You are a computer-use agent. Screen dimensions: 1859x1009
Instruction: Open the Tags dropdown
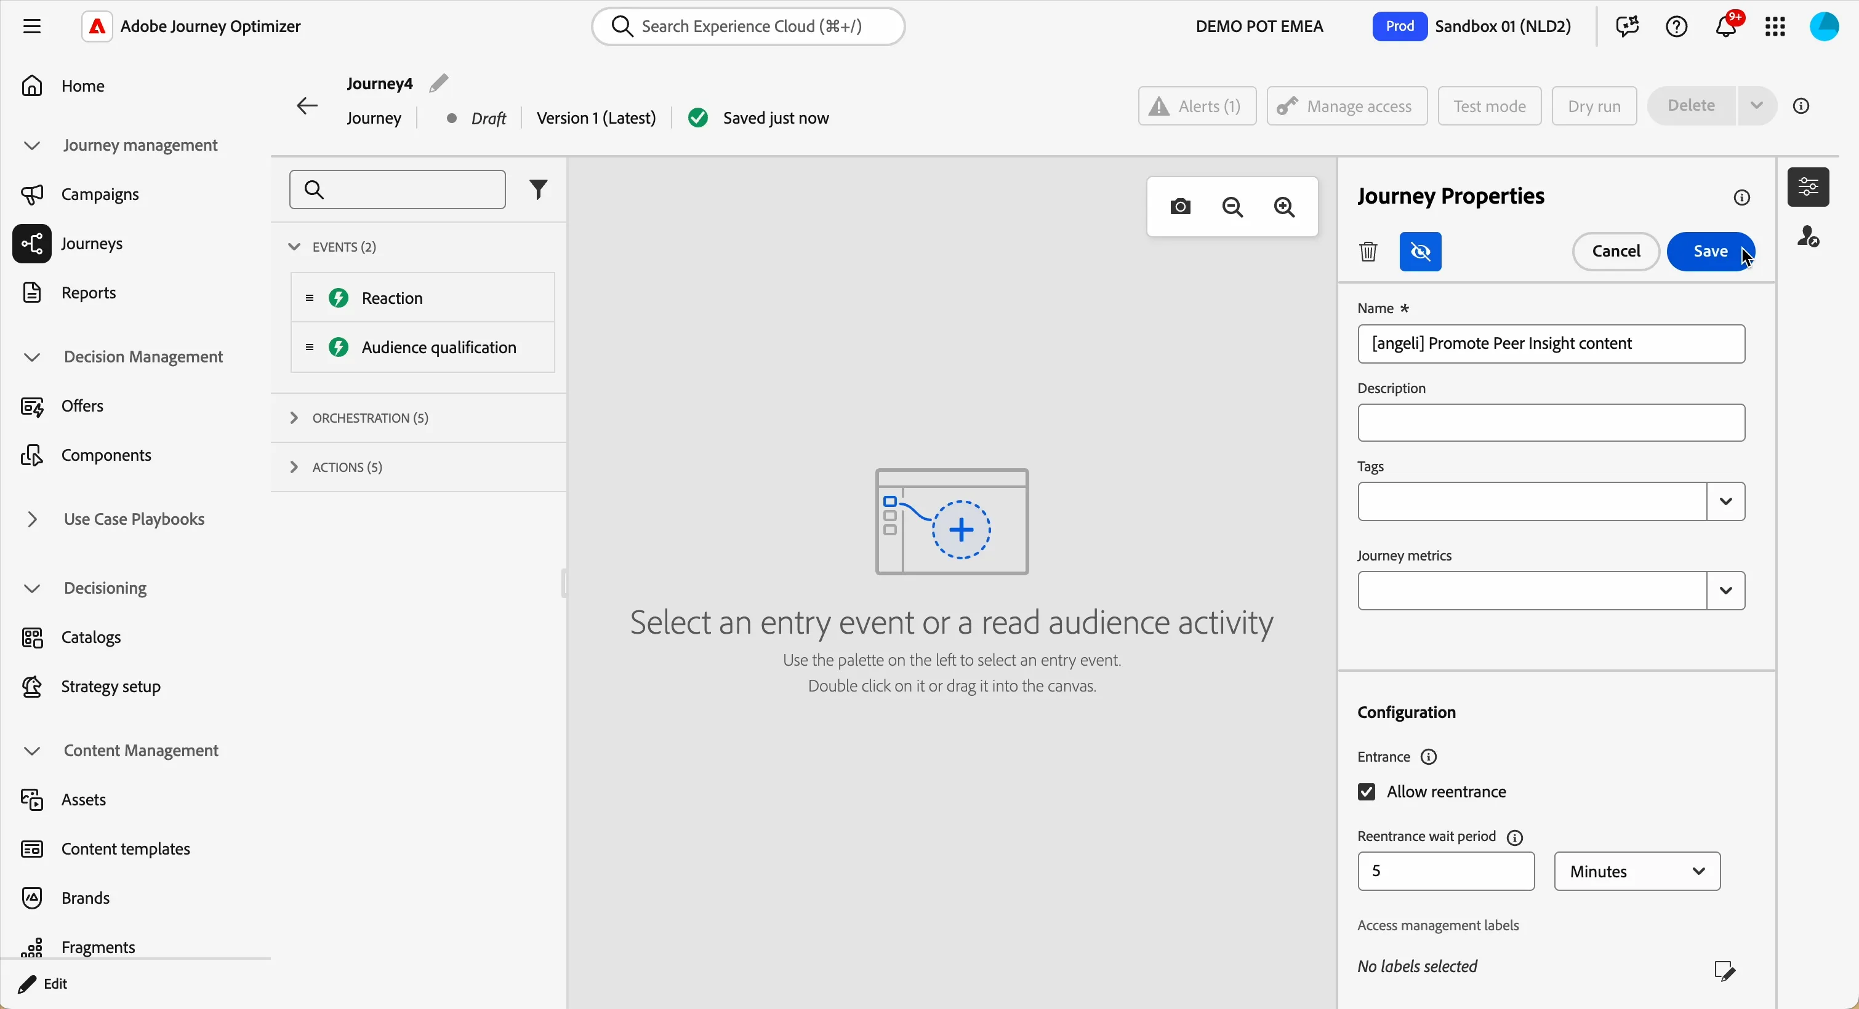coord(1725,502)
